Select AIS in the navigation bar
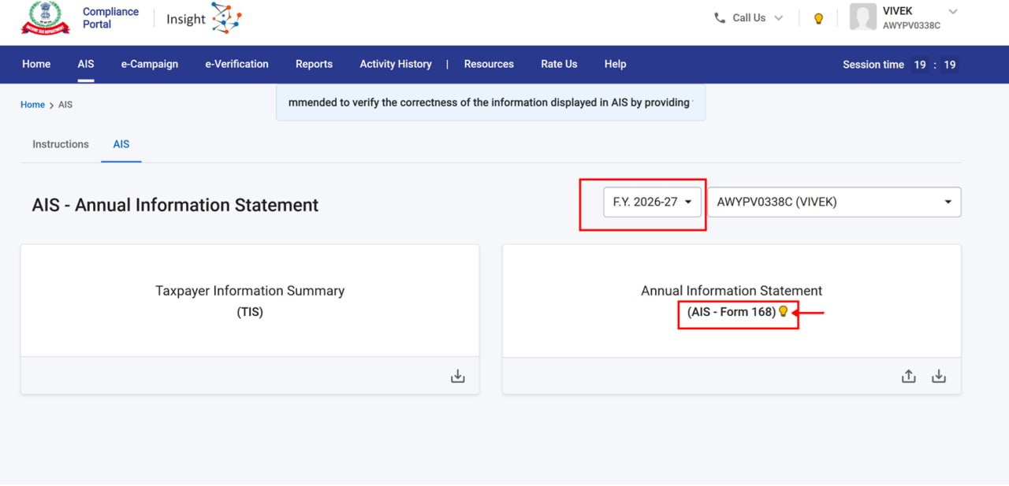 (x=86, y=64)
